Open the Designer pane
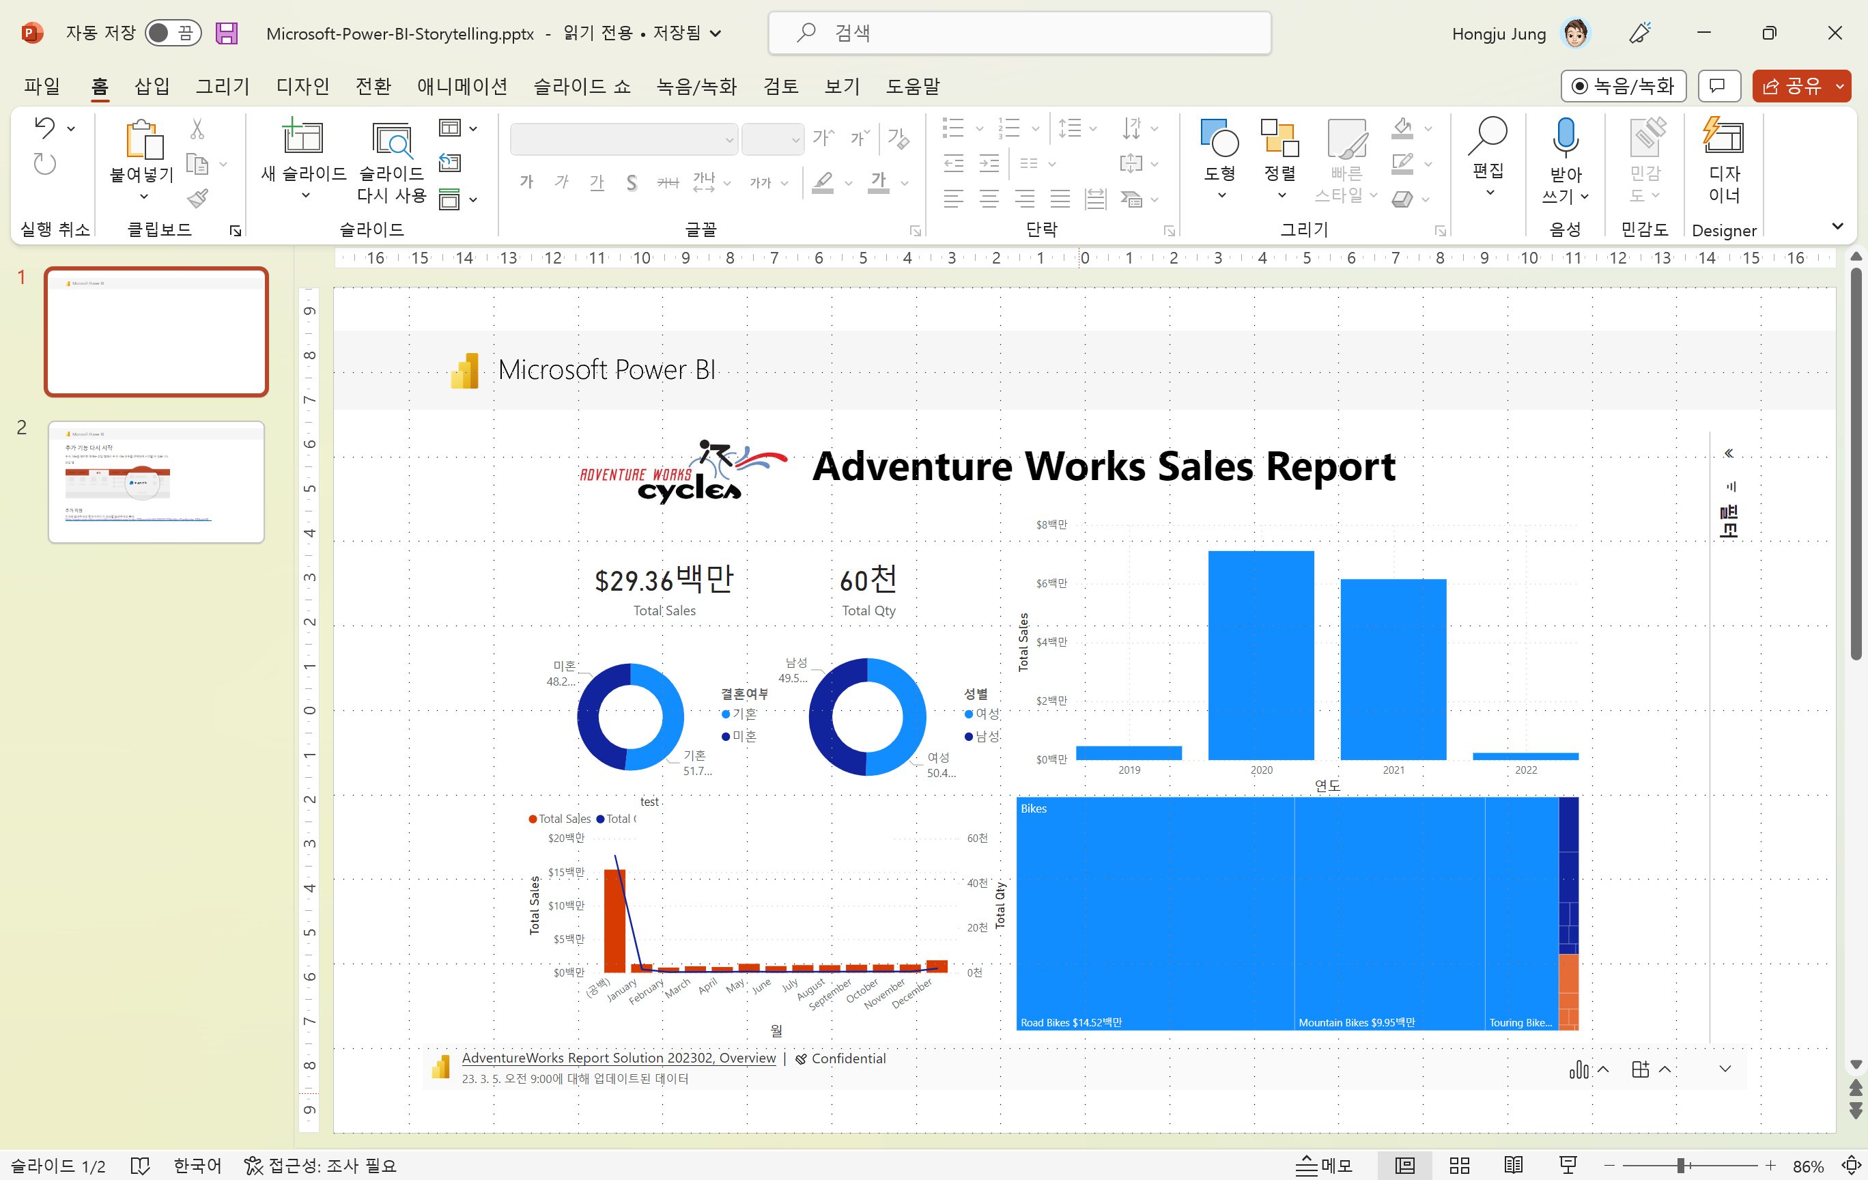This screenshot has width=1868, height=1180. point(1723,138)
